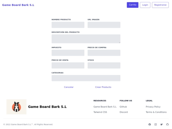Click the Game Board Bark S.L™ copyright link
This screenshot has width=172, height=129.
(x=22, y=125)
